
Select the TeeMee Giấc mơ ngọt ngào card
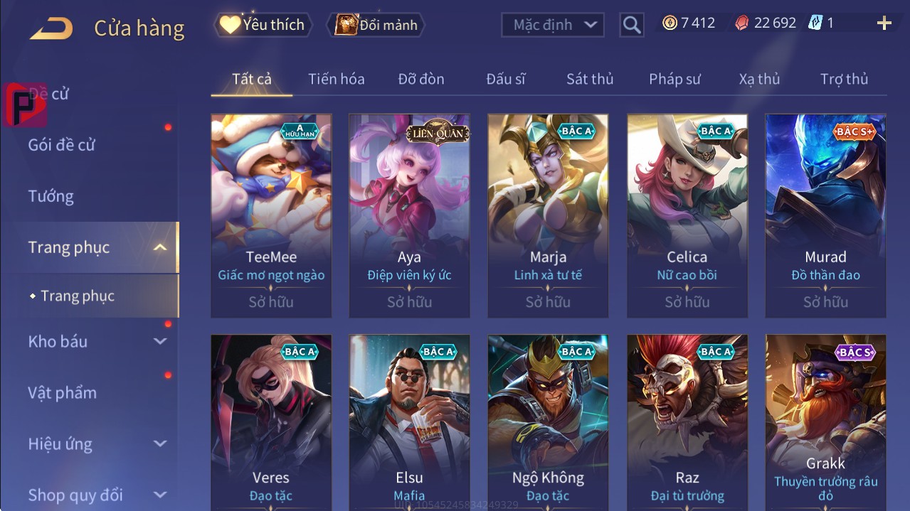pos(271,215)
